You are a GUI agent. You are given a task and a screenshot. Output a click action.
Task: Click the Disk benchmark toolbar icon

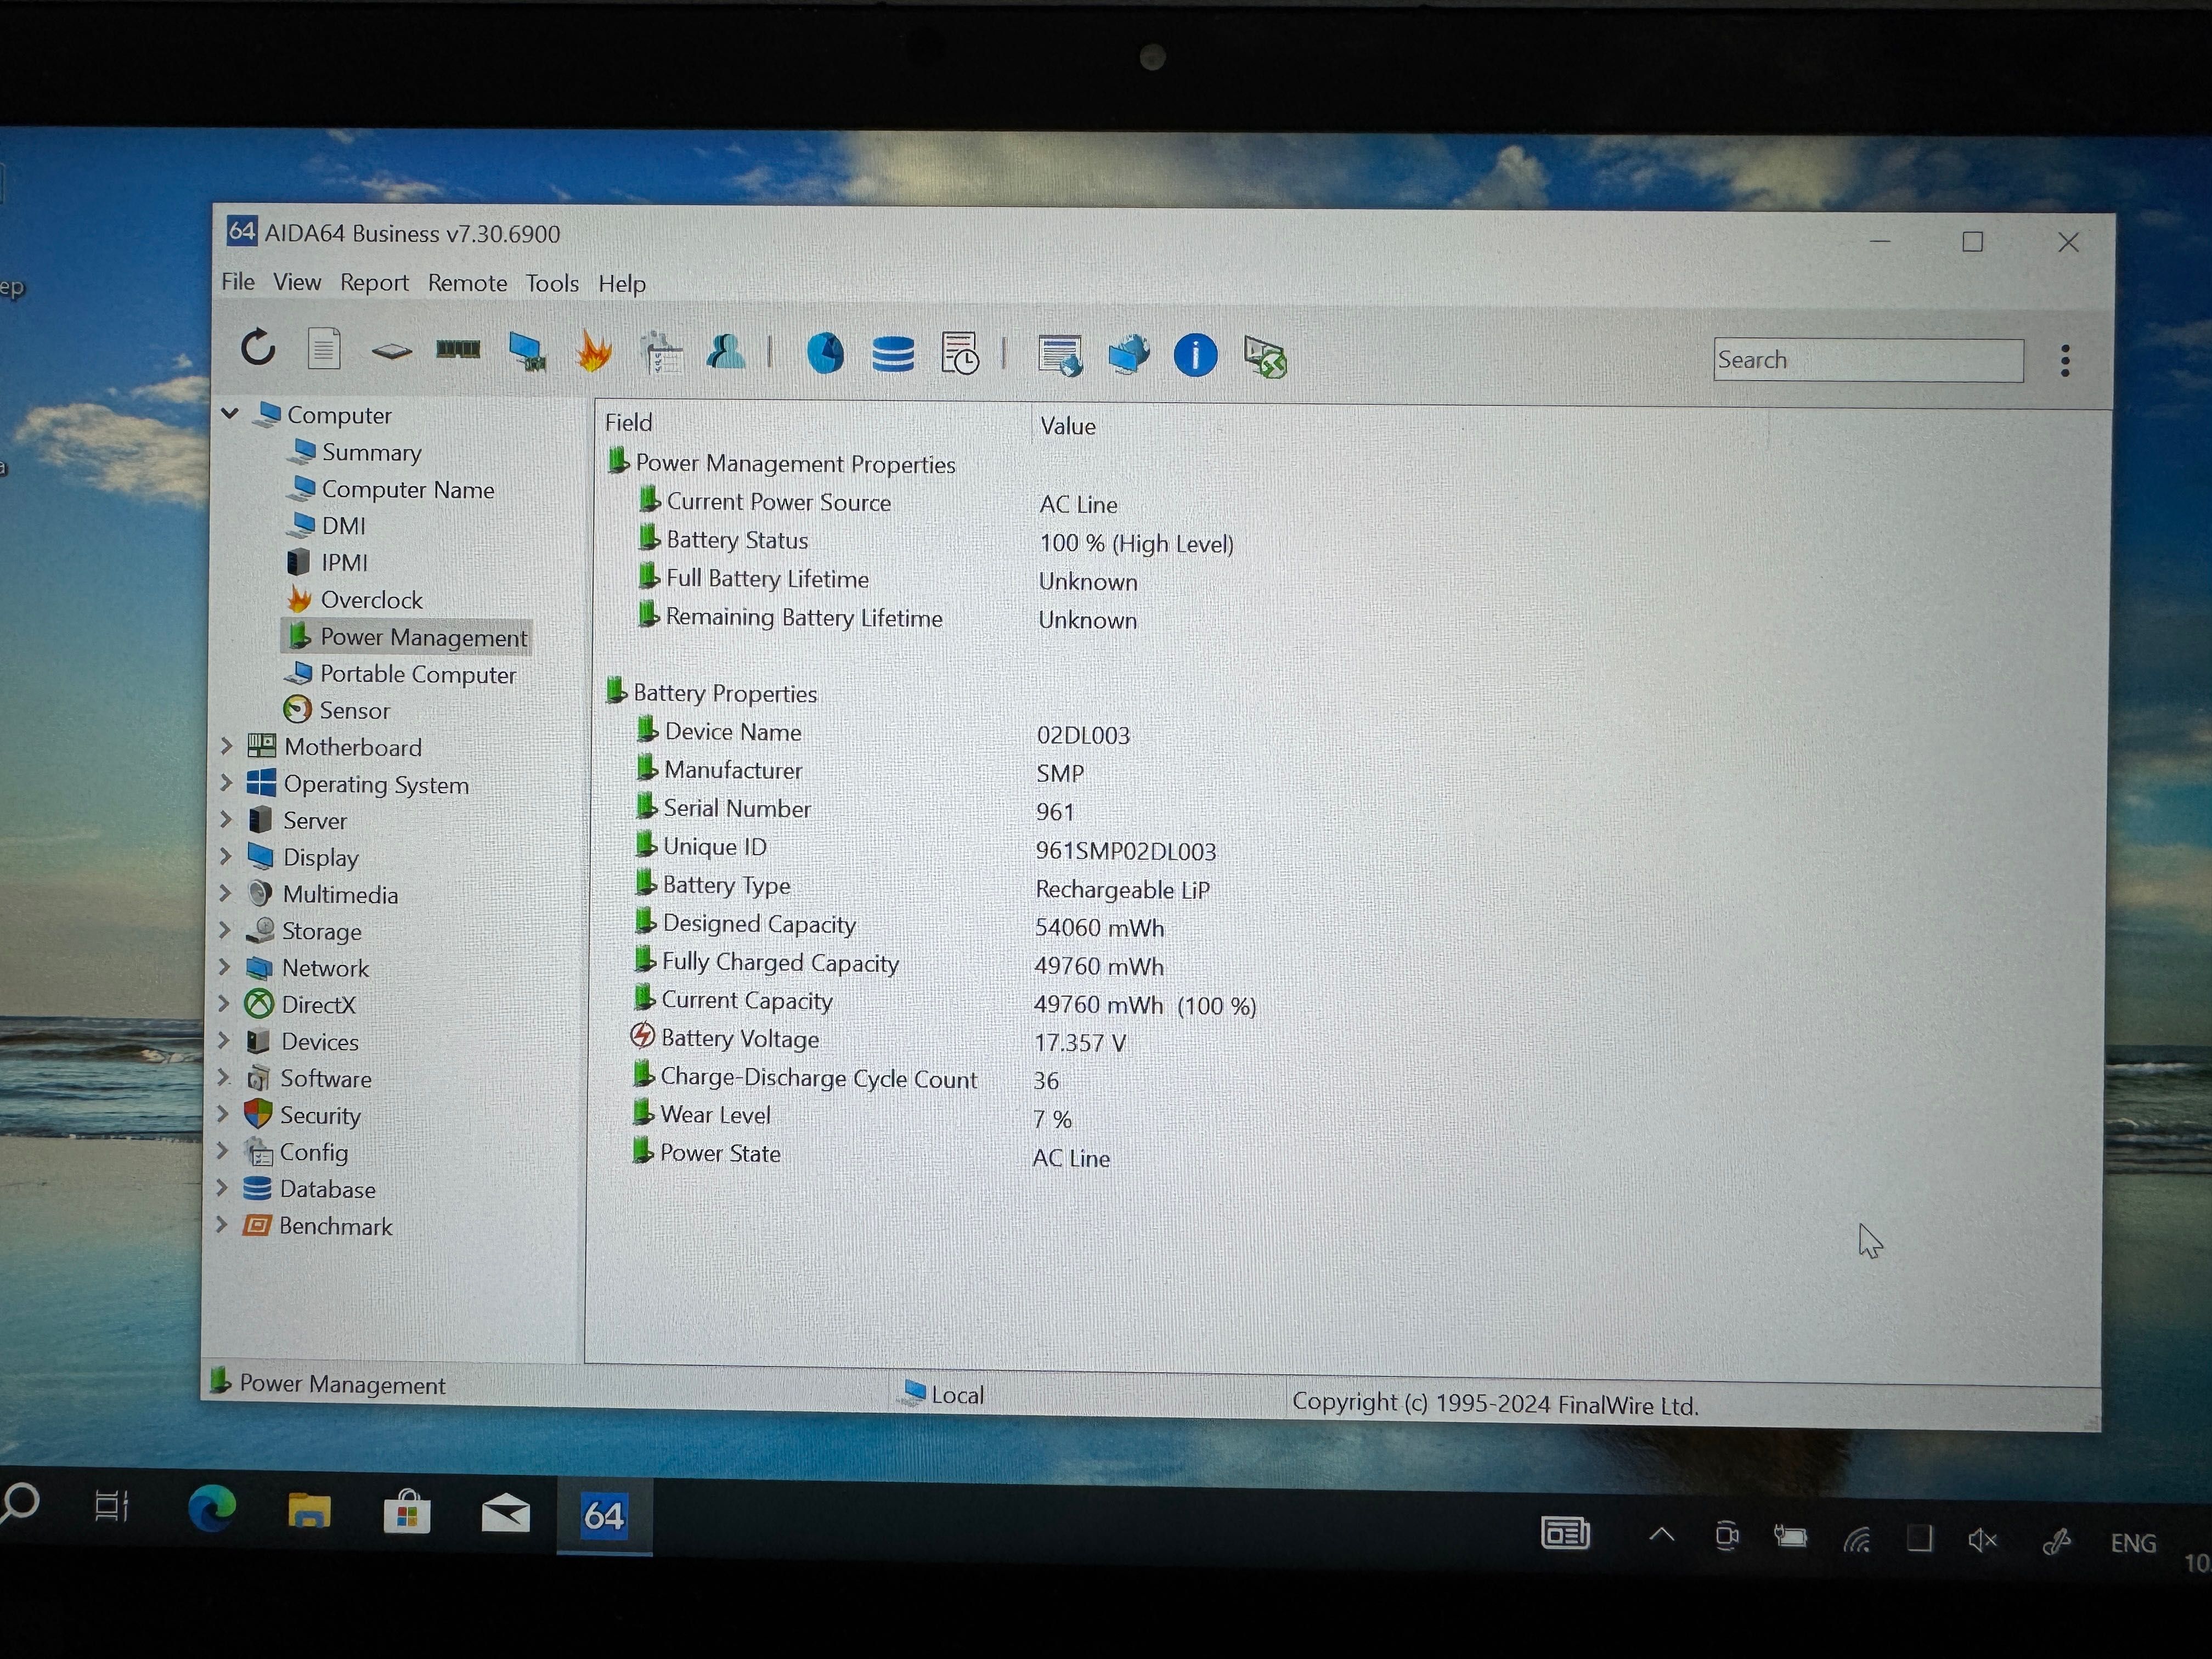tap(391, 351)
